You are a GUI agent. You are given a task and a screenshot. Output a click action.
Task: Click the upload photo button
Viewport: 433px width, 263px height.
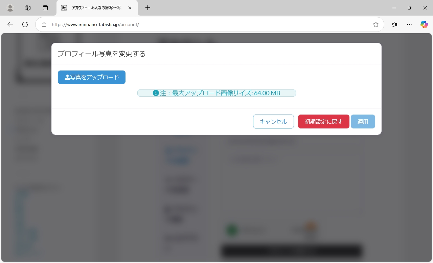click(92, 77)
